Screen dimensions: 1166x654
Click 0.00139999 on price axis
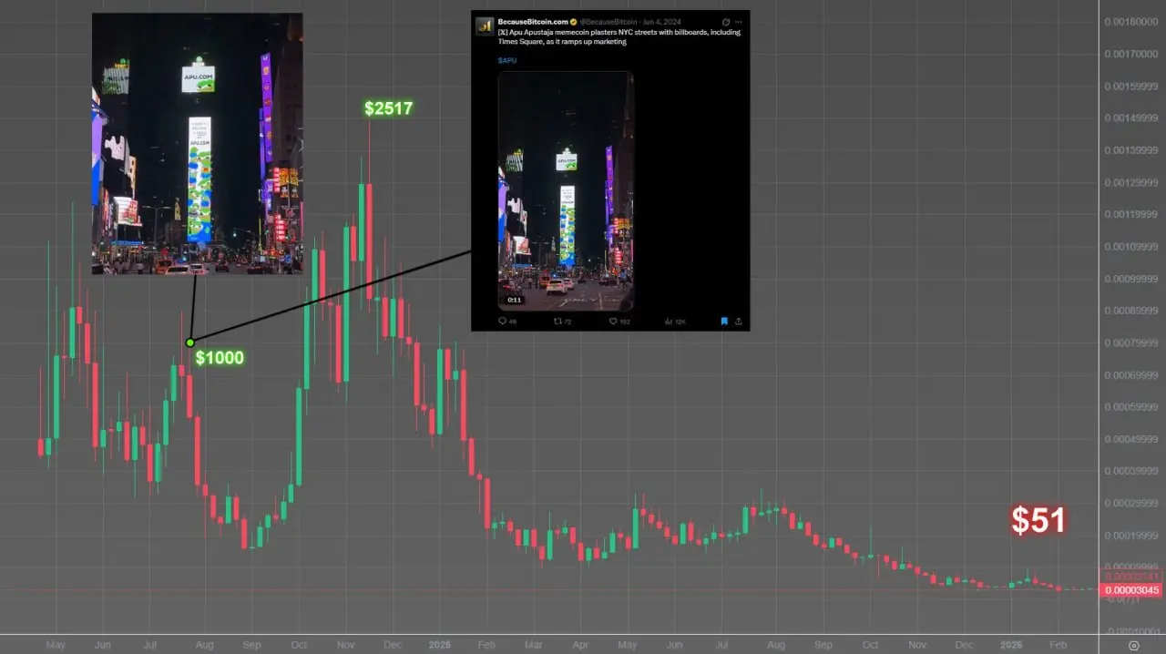click(x=1131, y=150)
